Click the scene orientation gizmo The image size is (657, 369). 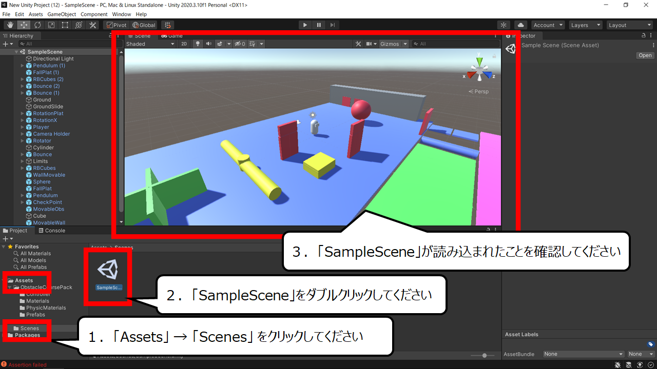pos(479,69)
